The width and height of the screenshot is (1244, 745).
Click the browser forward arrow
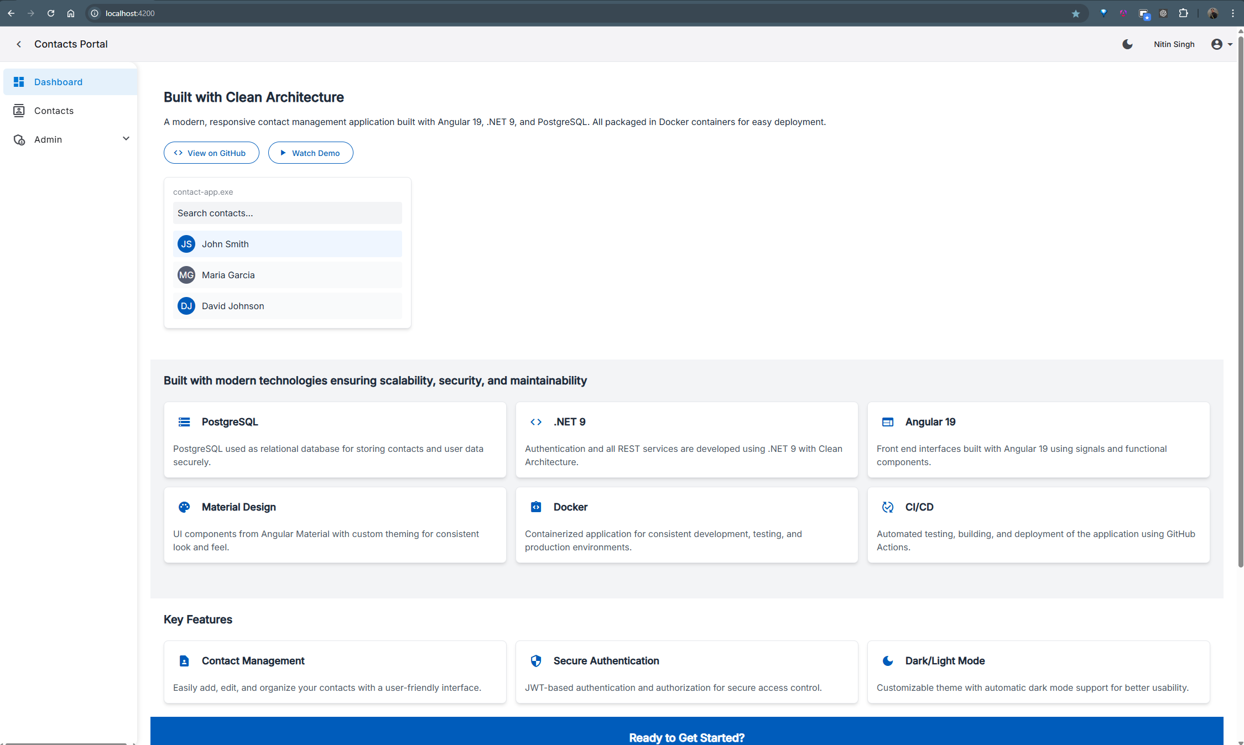pyautogui.click(x=31, y=13)
